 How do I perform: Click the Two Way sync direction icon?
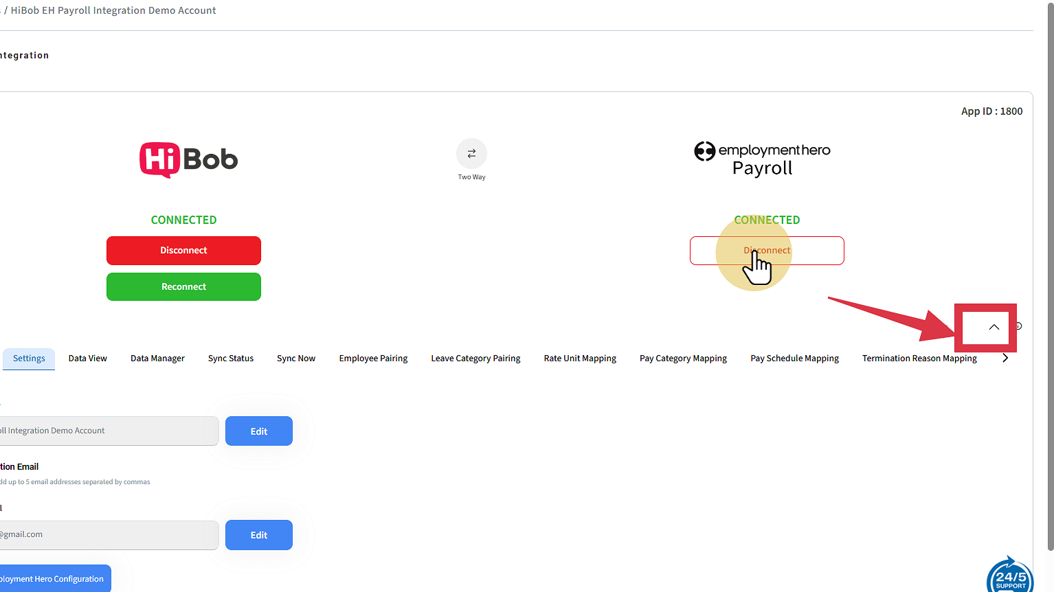pyautogui.click(x=471, y=154)
